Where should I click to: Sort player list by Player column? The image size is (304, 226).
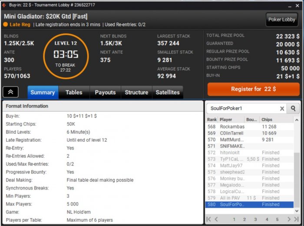231,120
